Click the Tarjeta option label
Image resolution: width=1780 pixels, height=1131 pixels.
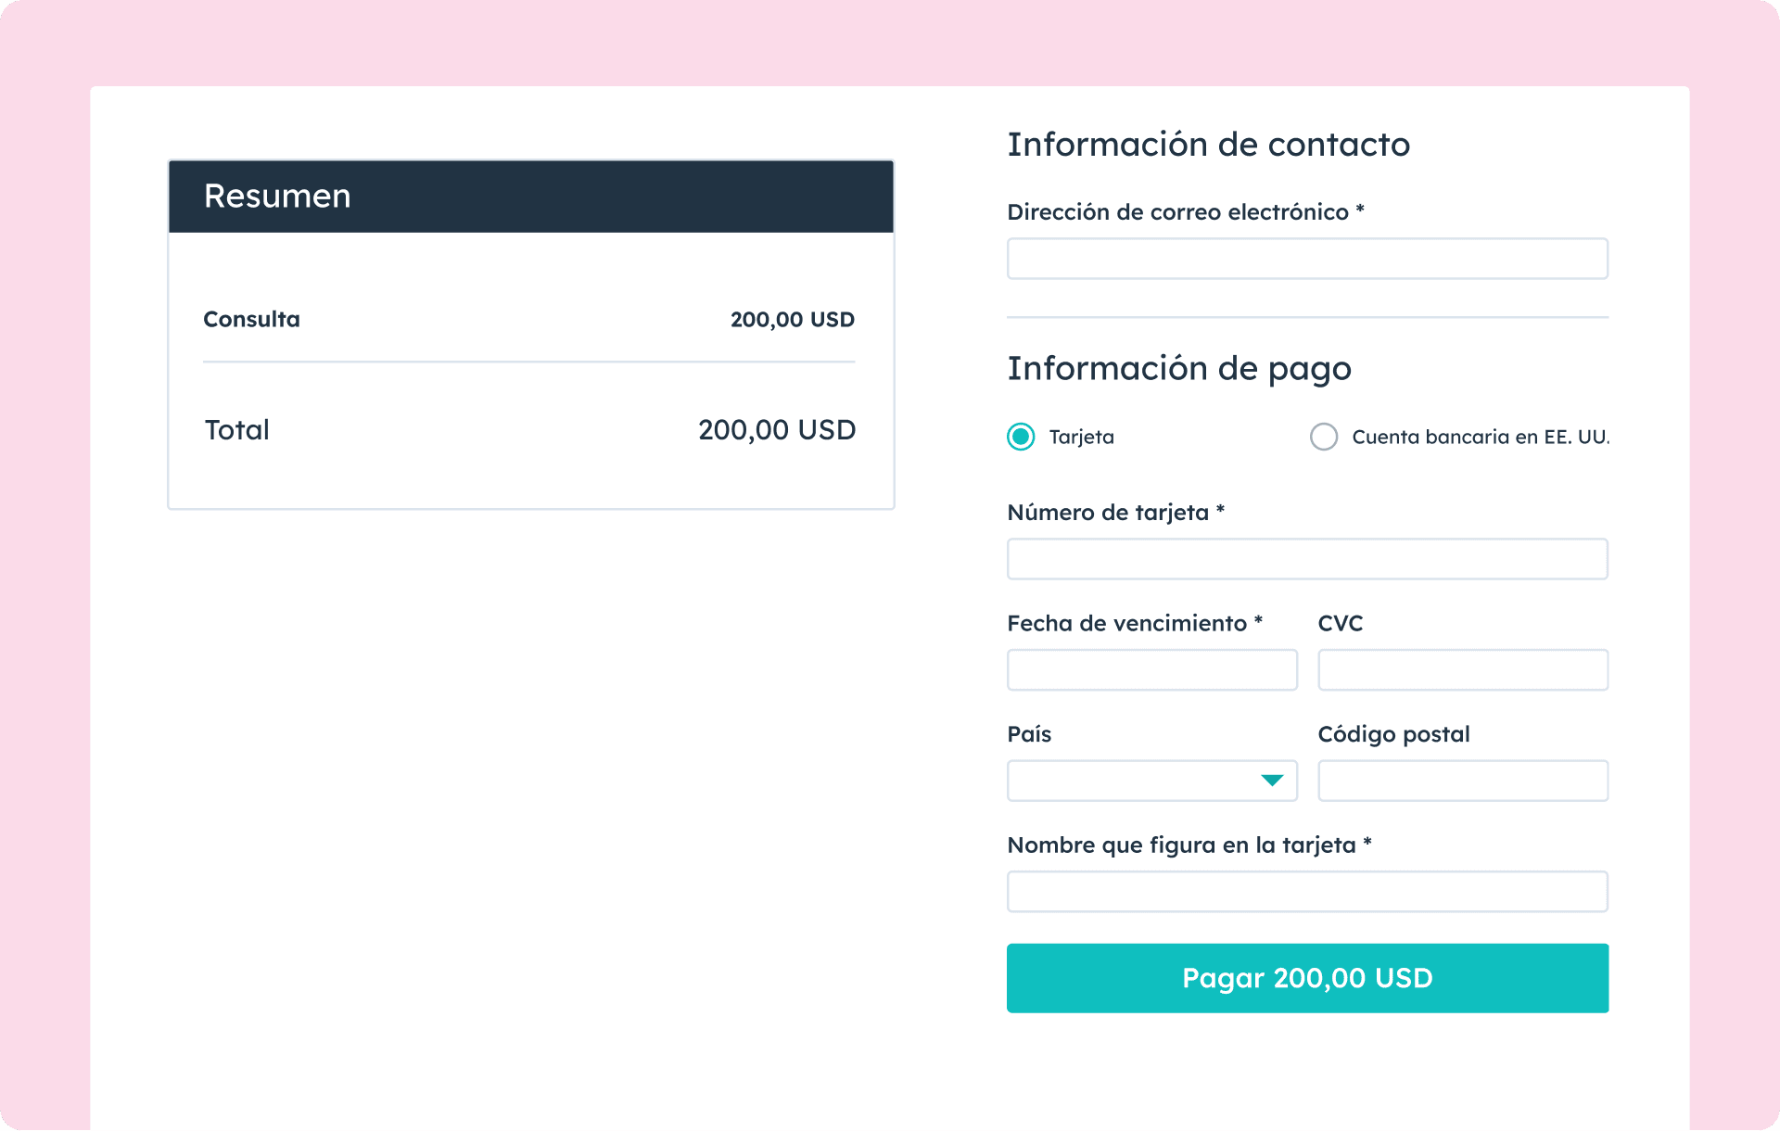click(1082, 438)
